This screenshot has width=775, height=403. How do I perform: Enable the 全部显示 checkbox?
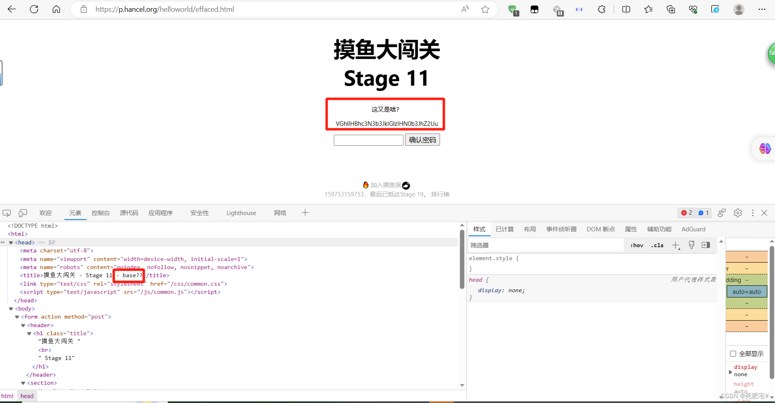point(733,353)
